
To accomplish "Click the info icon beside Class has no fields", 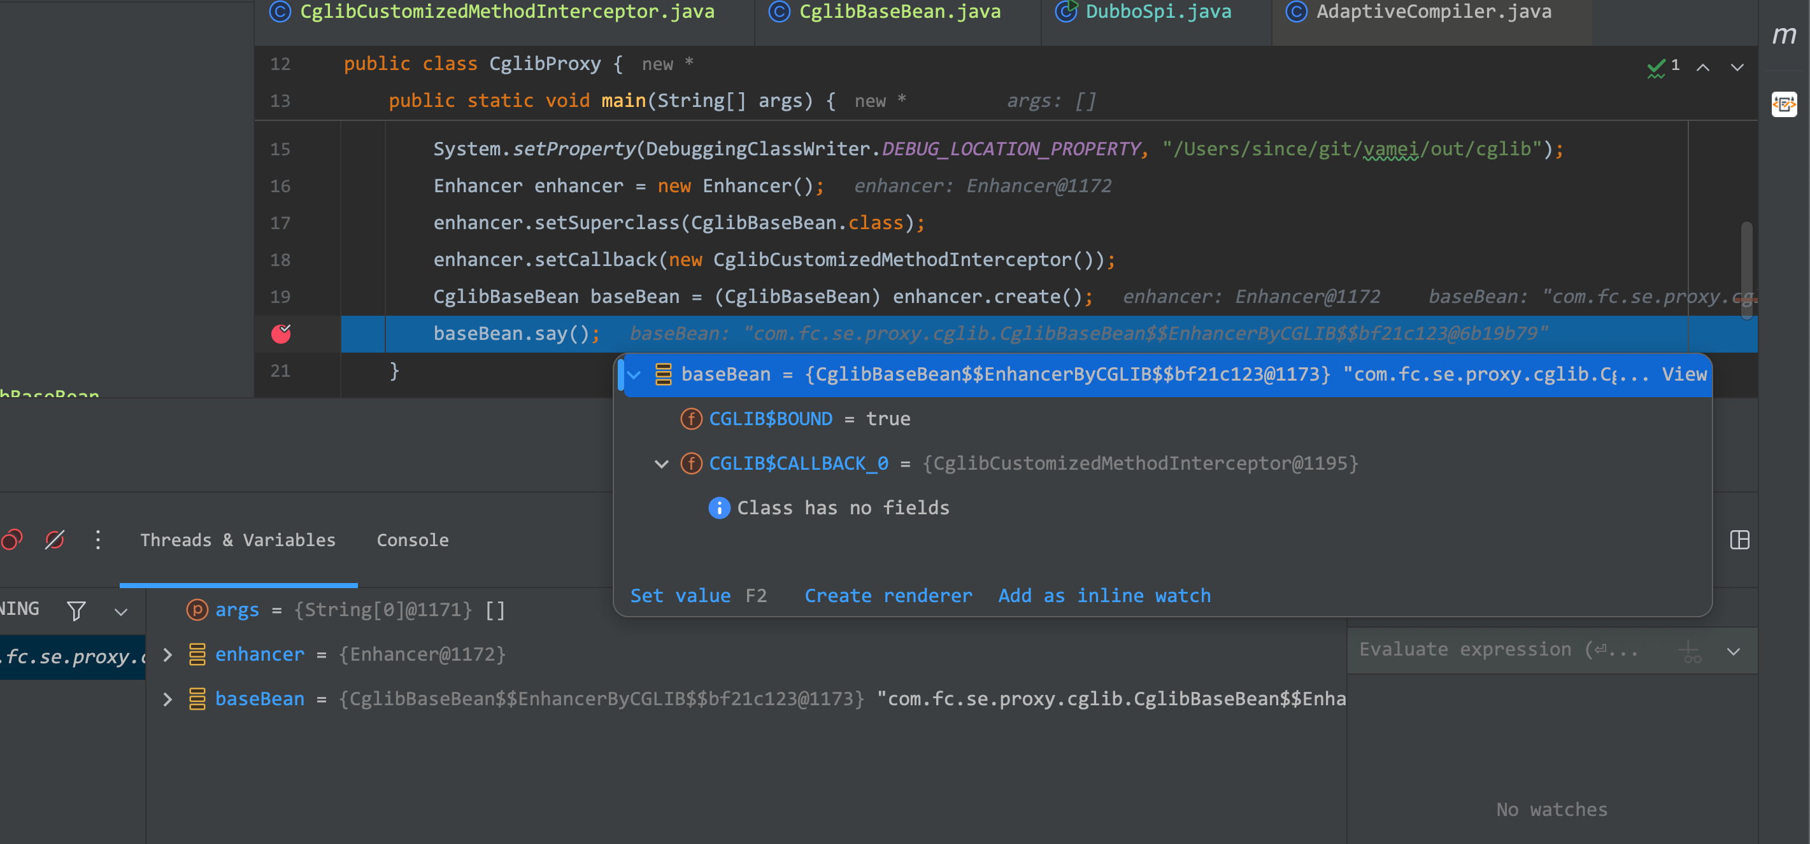I will click(719, 508).
